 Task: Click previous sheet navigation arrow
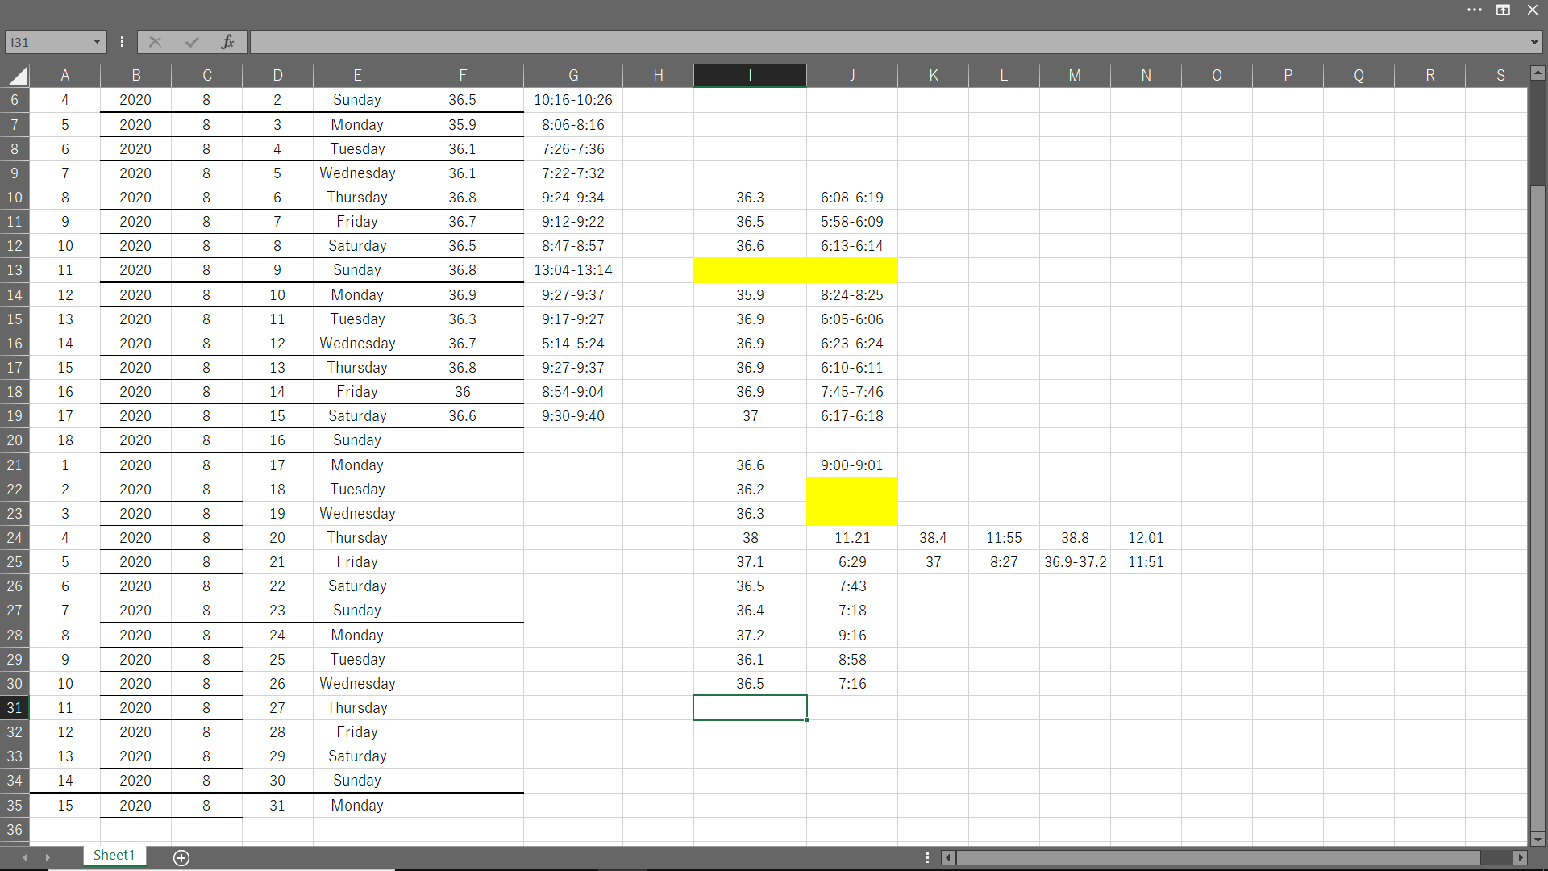[25, 857]
